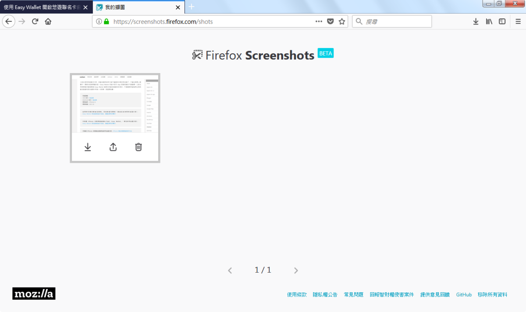Open 提供意見回饋 feedback link
This screenshot has width=526, height=312.
(435, 295)
